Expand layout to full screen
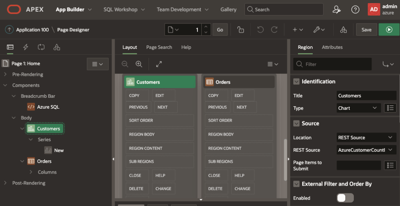Screen dimensions: 400x206 click(x=159, y=64)
